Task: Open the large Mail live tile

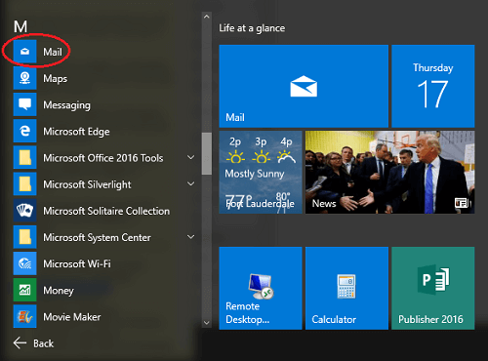Action: tap(304, 86)
